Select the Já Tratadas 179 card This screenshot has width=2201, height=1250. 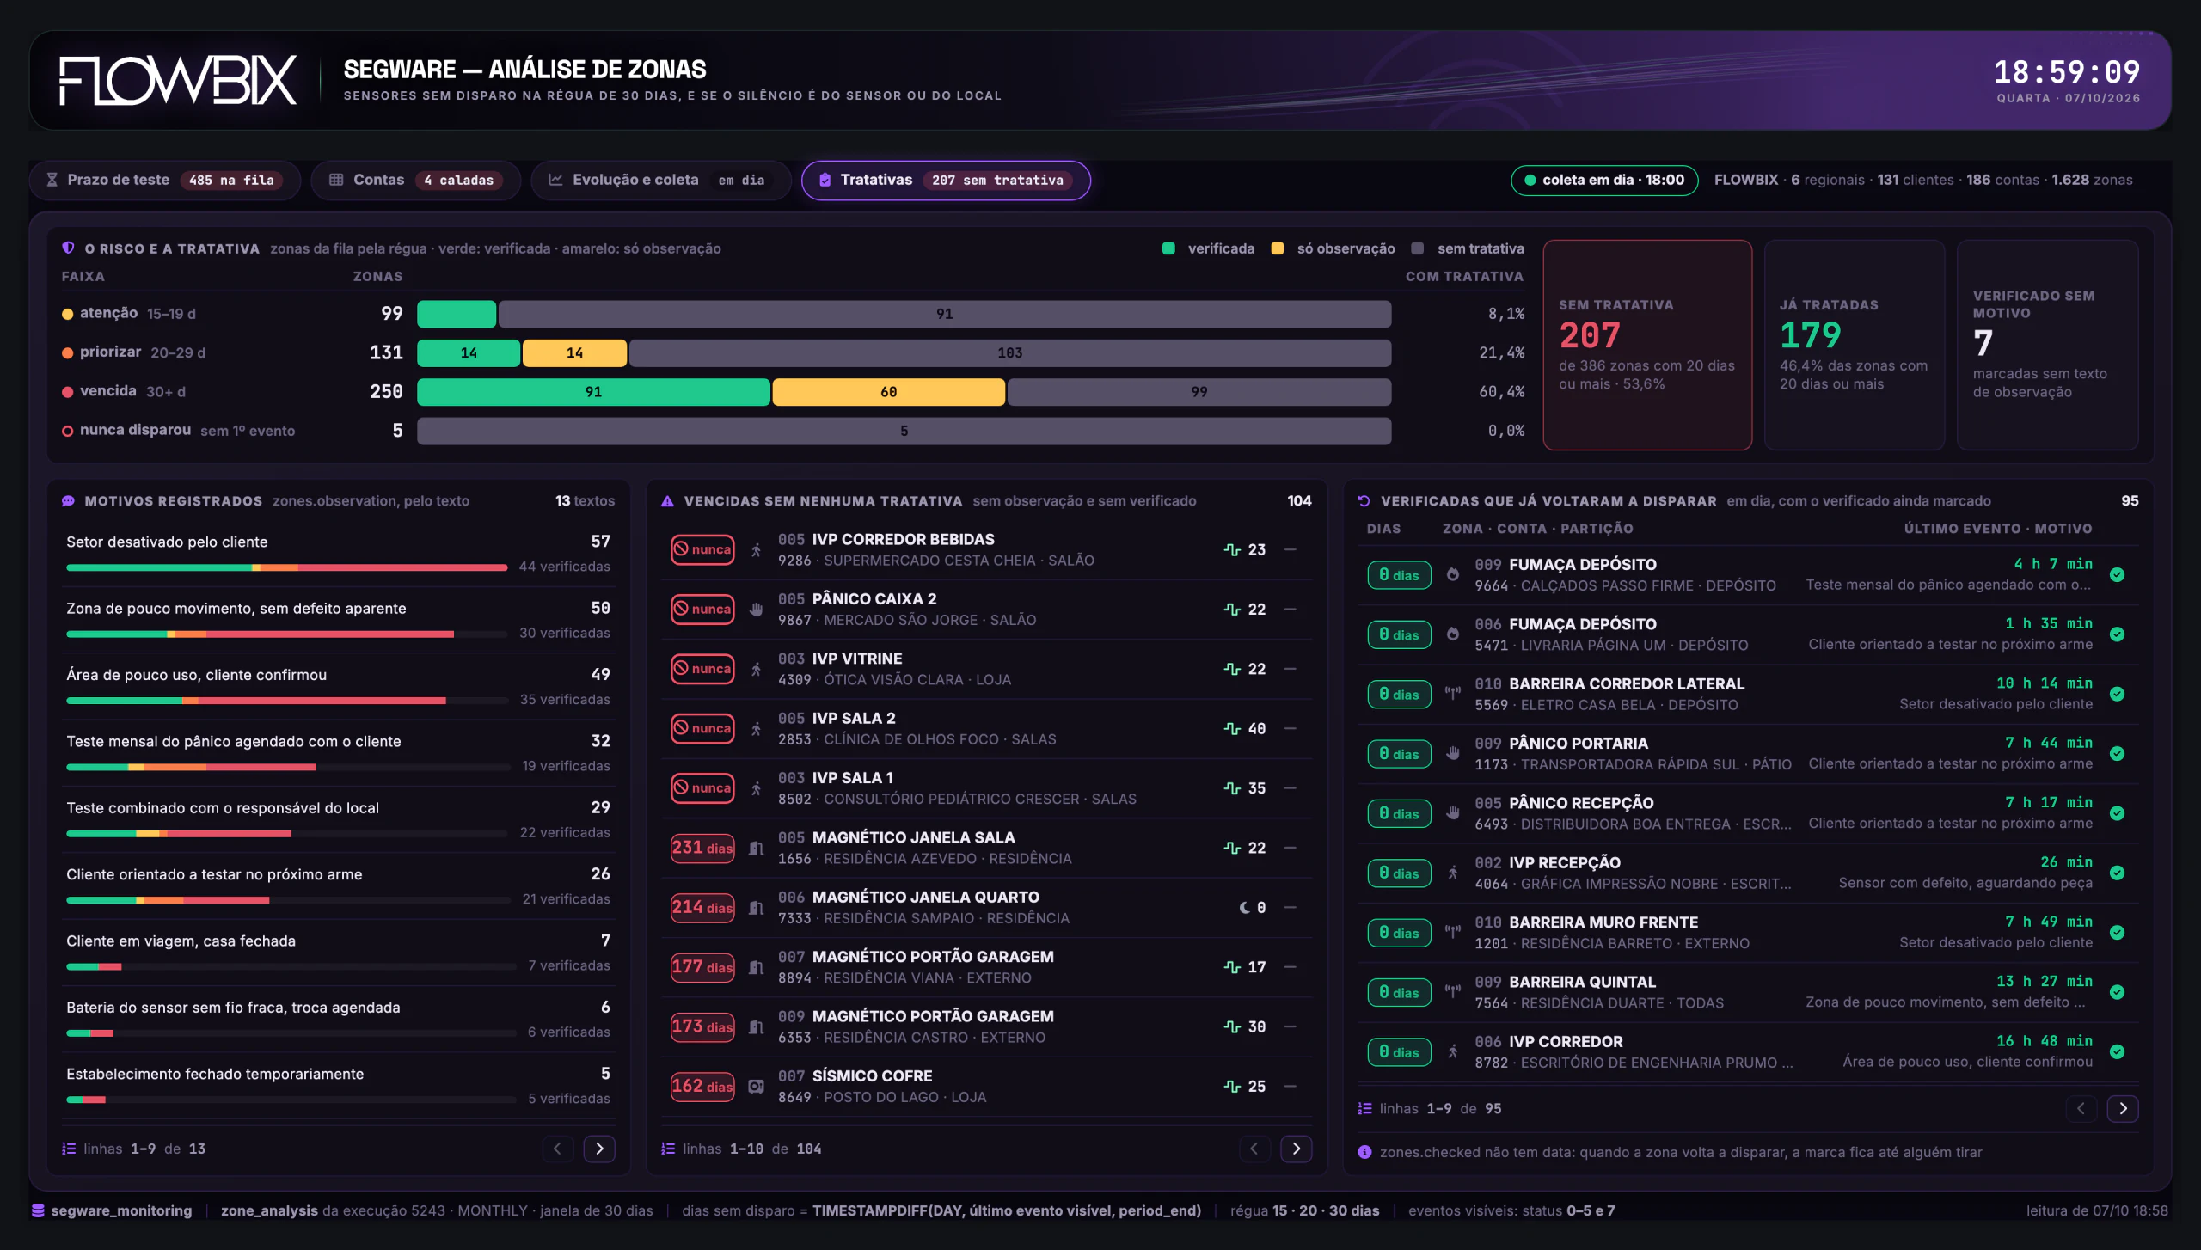point(1855,345)
